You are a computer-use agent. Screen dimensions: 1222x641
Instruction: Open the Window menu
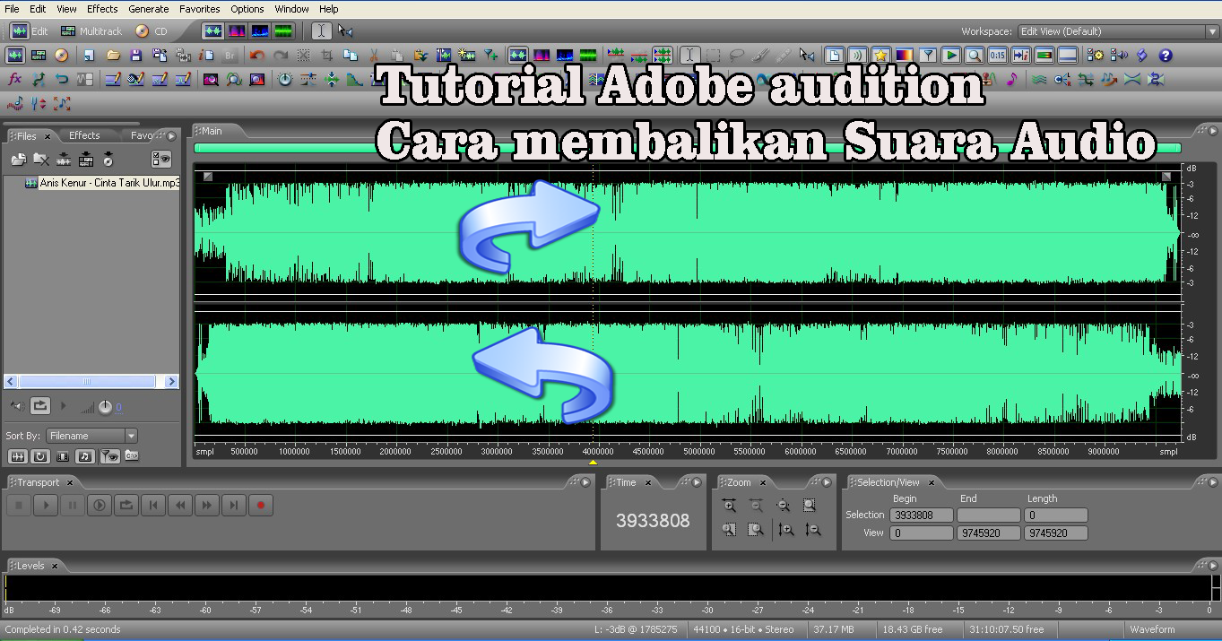pyautogui.click(x=291, y=9)
